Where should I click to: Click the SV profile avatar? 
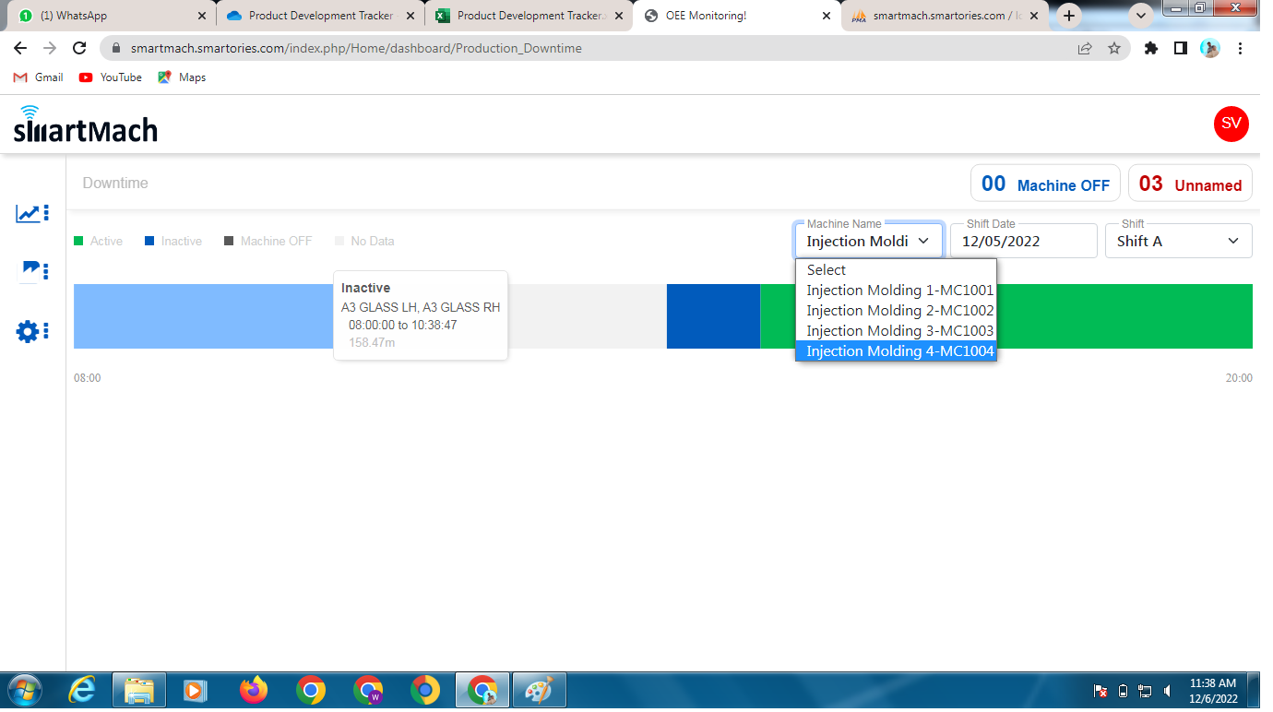point(1231,124)
